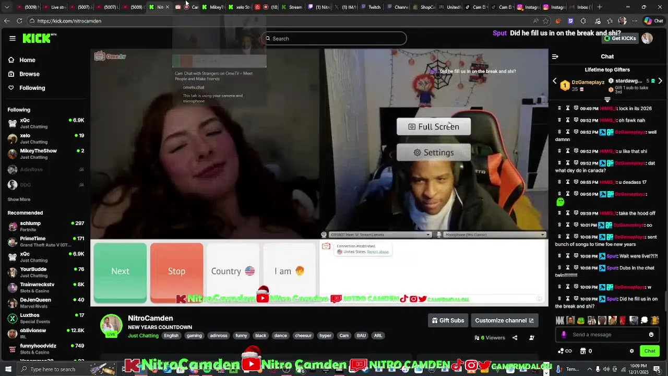Open xelo channel in Following list
This screenshot has width=668, height=376.
(46, 138)
